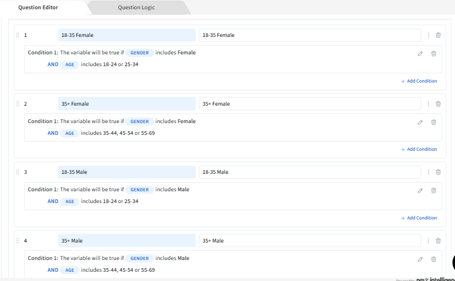Delete condition 1 of 35+ Female
This screenshot has height=281, width=455.
pos(433,122)
